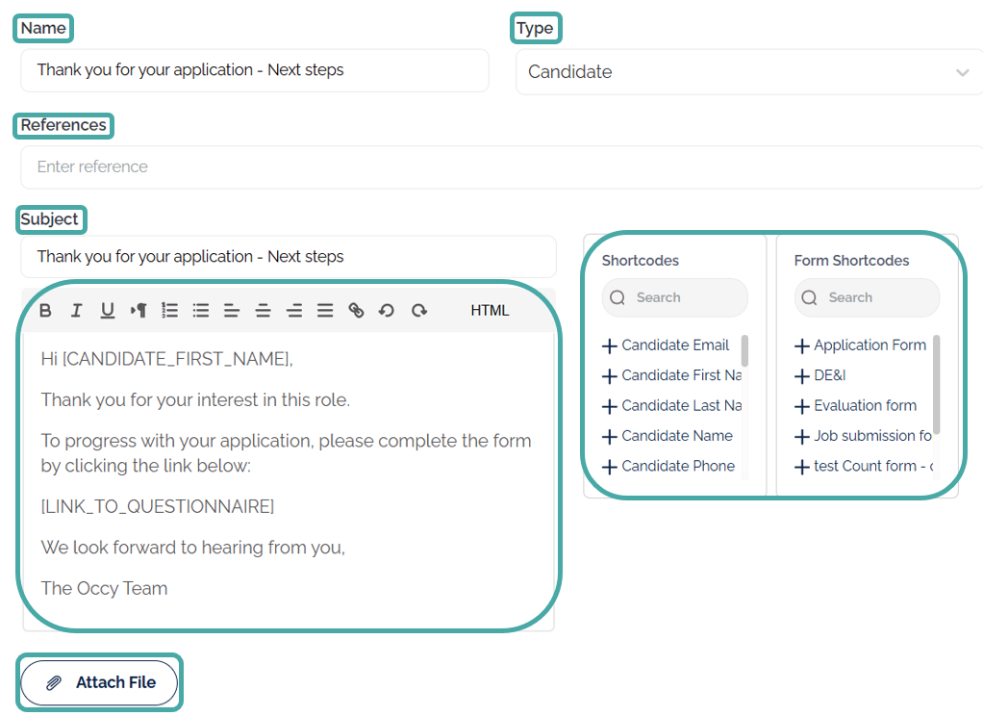This screenshot has width=983, height=716.
Task: Focus the Name input field
Action: (x=255, y=70)
